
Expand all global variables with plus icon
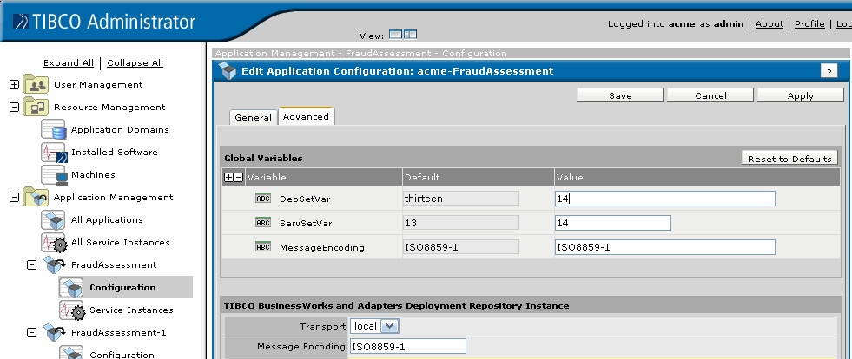click(228, 177)
